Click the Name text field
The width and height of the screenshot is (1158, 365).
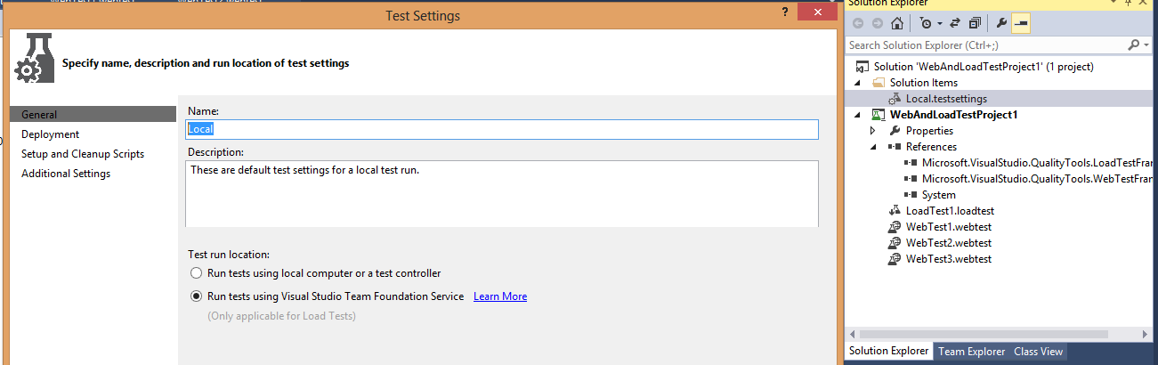[501, 129]
